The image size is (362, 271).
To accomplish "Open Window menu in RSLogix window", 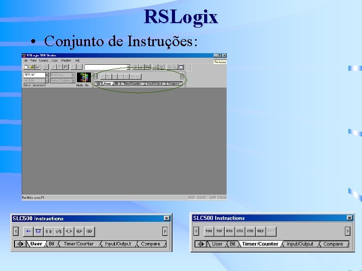I will pos(66,60).
